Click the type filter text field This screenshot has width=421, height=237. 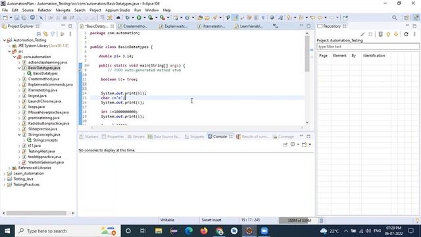pyautogui.click(x=368, y=47)
